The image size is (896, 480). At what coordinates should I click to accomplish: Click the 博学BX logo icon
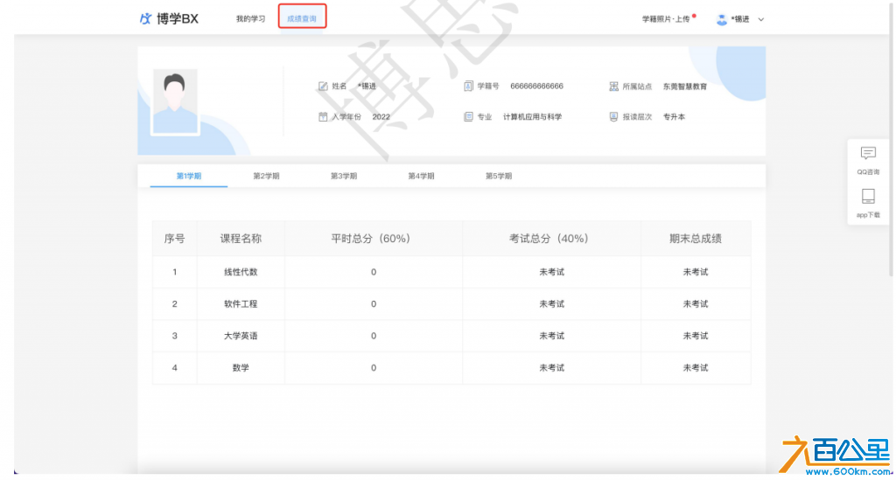tap(146, 19)
